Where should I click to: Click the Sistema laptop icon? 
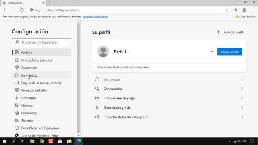[x=17, y=120]
